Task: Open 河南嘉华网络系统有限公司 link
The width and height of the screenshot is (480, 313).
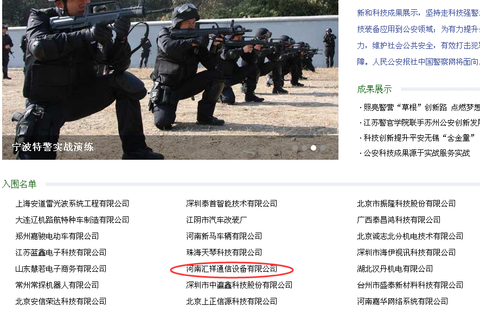Action: [x=402, y=302]
